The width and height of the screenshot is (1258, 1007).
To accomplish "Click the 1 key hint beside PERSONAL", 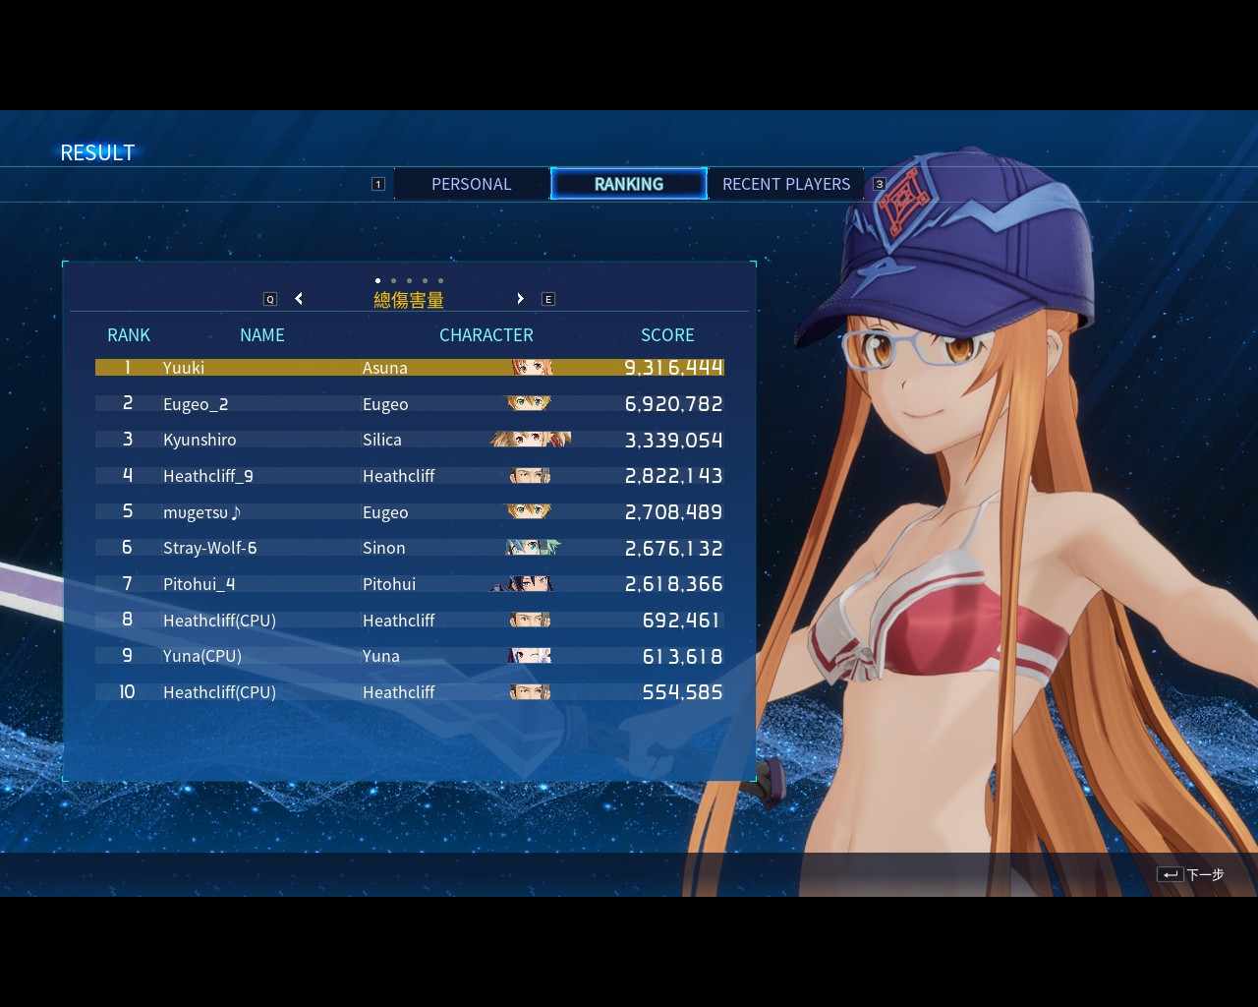I will tap(378, 184).
